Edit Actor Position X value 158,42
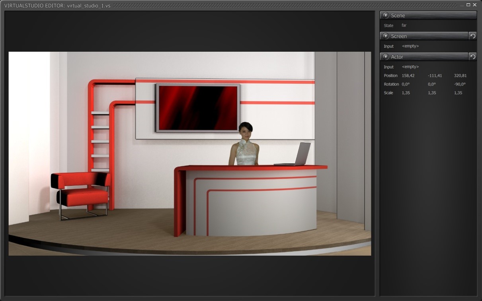Viewport: 482px width, 301px height. tap(408, 76)
